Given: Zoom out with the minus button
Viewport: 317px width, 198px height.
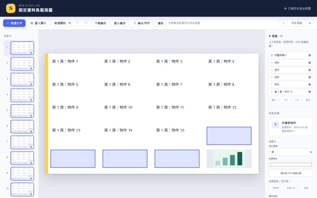Looking at the screenshot, I should (284, 23).
